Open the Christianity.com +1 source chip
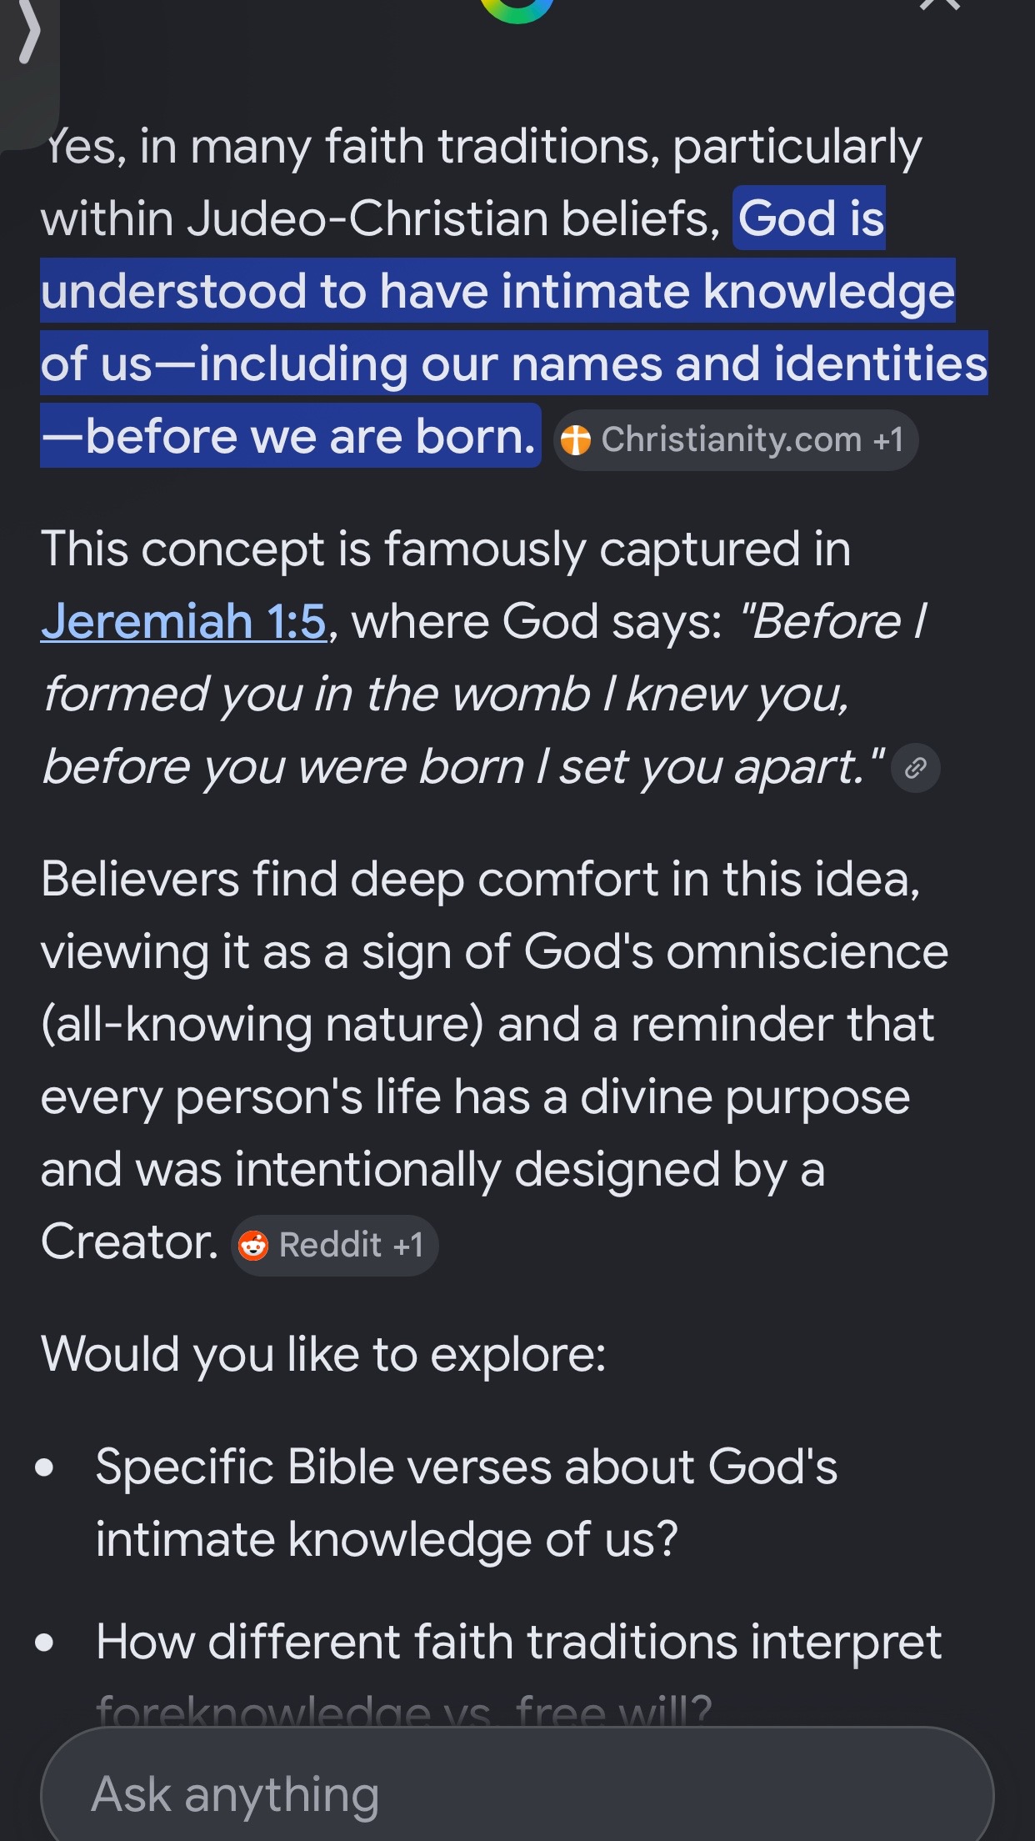Viewport: 1035px width, 1841px height. 736,439
